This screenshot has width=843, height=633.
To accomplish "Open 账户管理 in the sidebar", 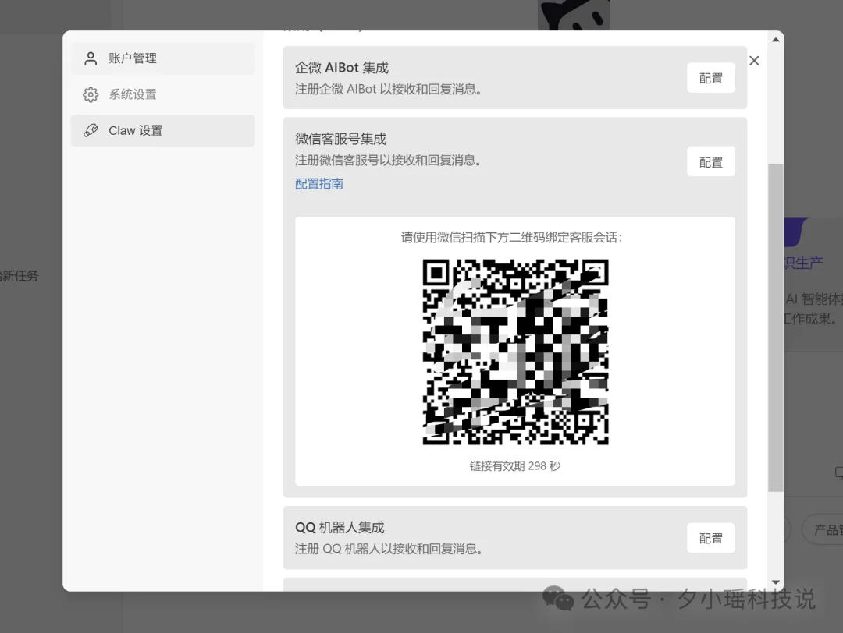I will (x=134, y=58).
